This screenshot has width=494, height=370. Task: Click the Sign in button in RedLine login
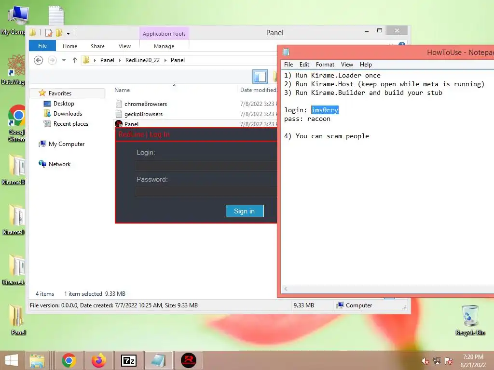pyautogui.click(x=245, y=211)
